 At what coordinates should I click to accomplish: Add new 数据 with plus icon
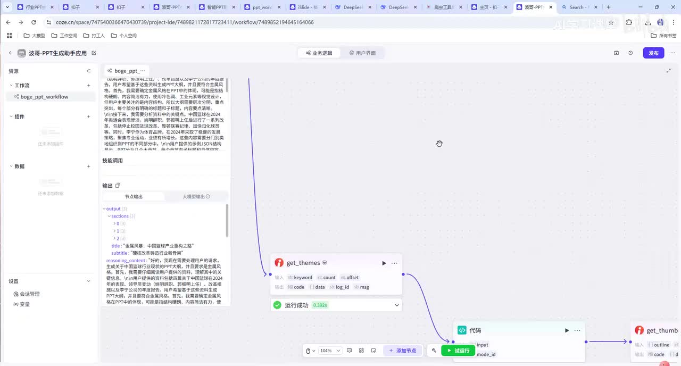point(89,167)
